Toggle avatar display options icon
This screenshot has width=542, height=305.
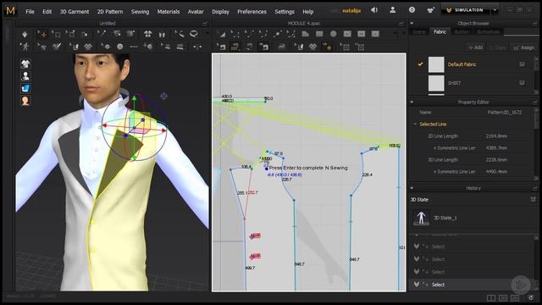pos(25,76)
